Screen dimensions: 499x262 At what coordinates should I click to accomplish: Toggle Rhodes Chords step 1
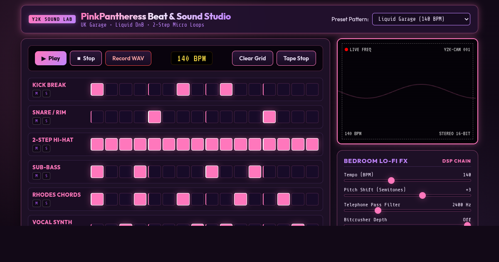pyautogui.click(x=97, y=199)
